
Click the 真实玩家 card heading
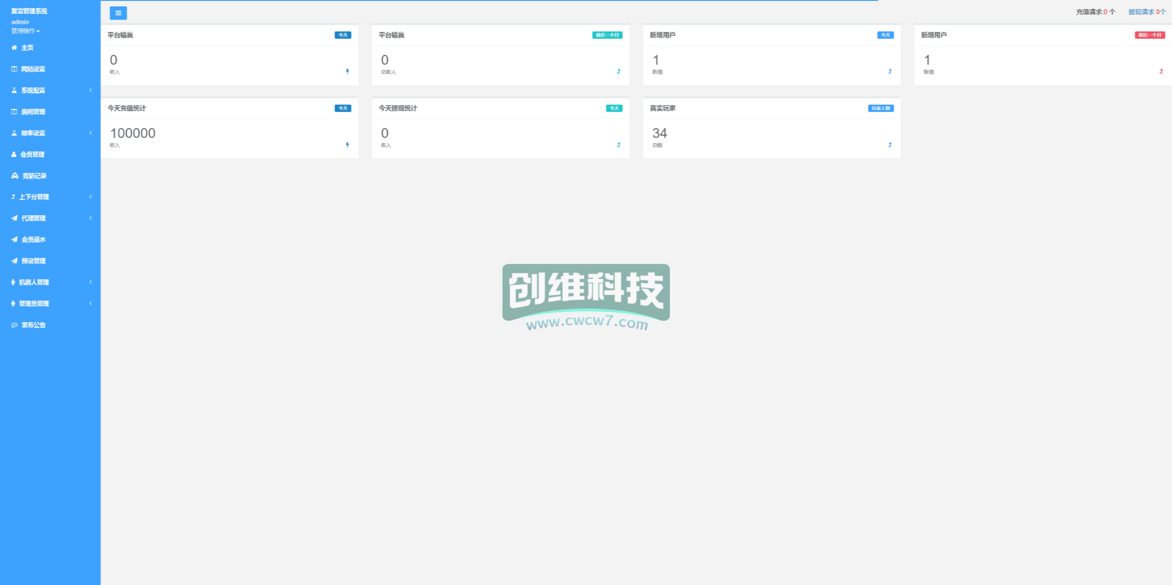click(662, 108)
